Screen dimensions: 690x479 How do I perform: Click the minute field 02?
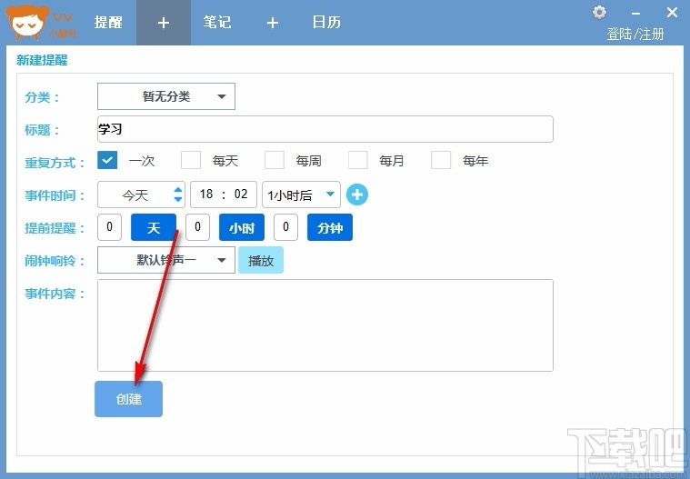241,194
